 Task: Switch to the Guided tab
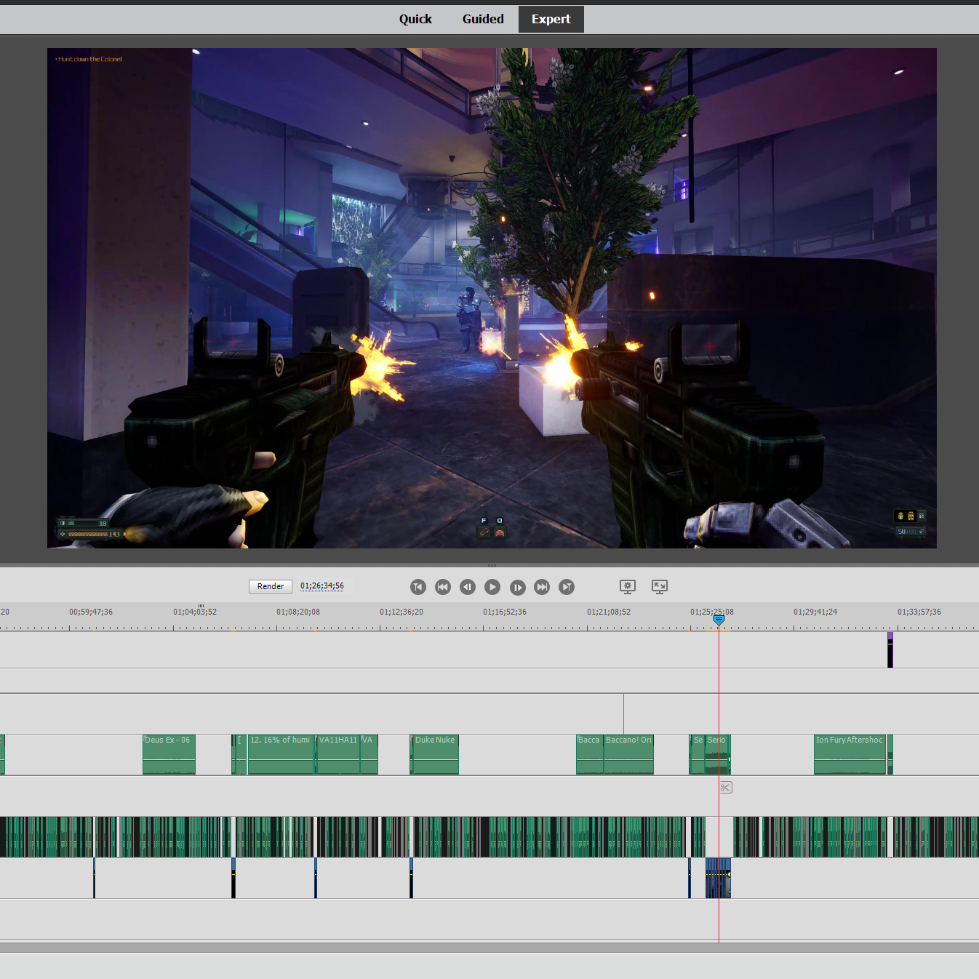[483, 19]
